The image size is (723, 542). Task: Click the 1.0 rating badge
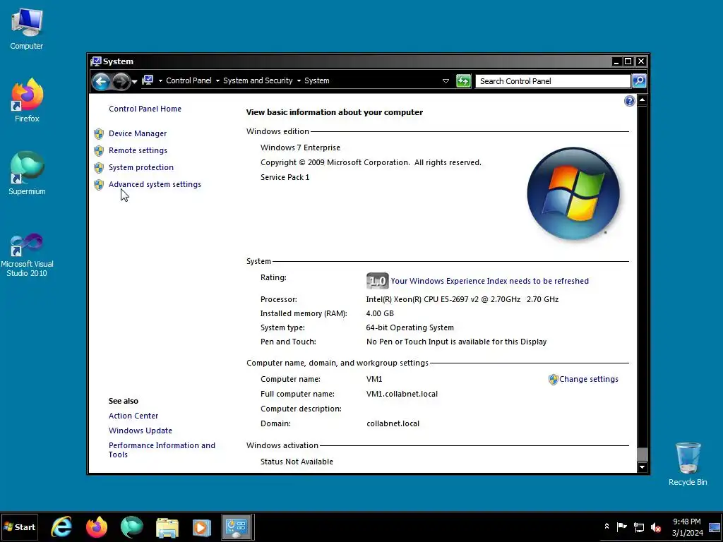pos(377,281)
